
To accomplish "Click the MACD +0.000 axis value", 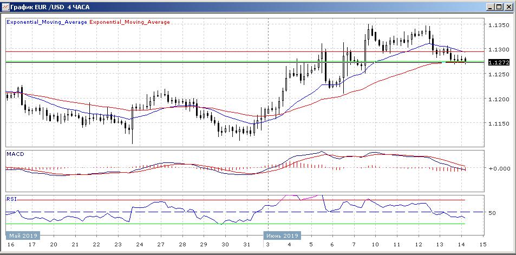I will (500, 168).
